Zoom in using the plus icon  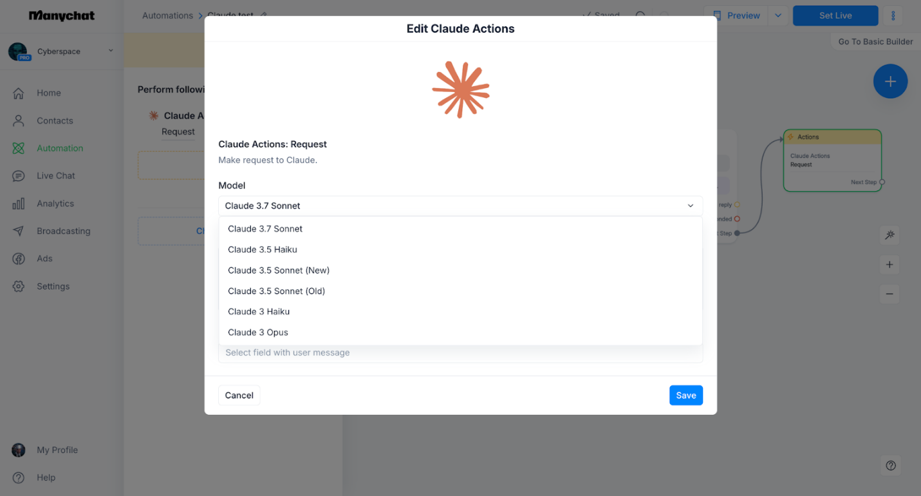pyautogui.click(x=889, y=264)
